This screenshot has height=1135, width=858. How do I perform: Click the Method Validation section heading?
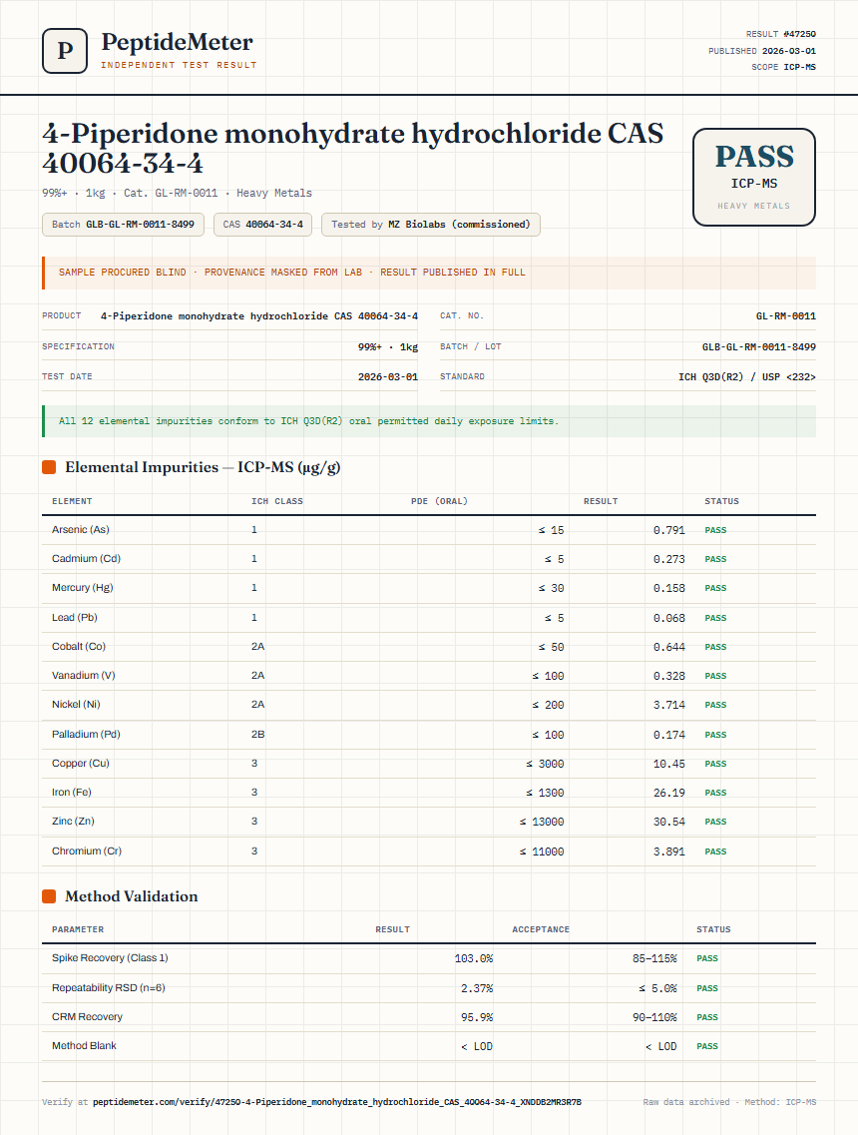point(132,896)
